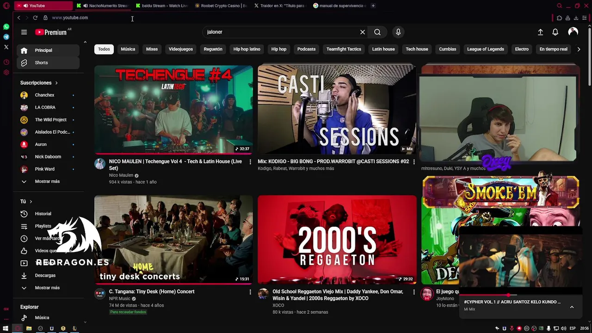Open the Opera GX main menu logo
592x333 pixels.
coord(6,6)
